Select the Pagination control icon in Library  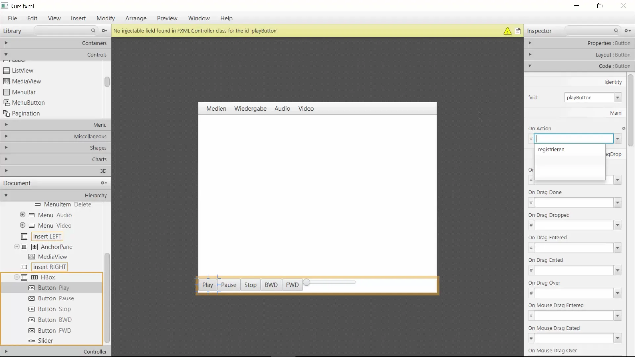pyautogui.click(x=6, y=113)
